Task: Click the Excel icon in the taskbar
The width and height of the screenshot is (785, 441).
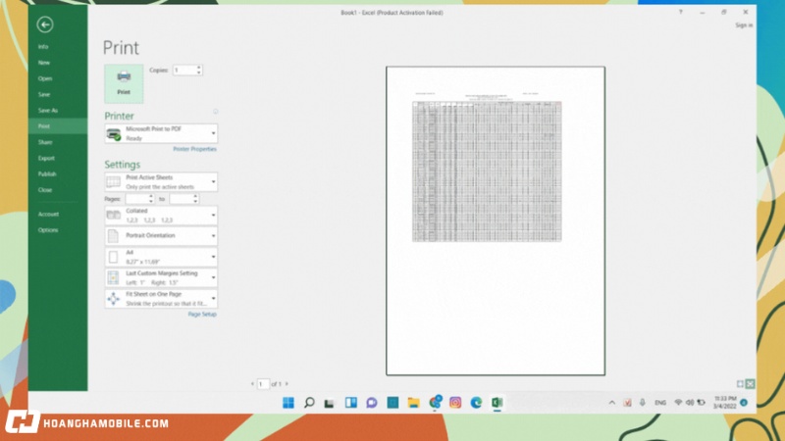Action: (497, 402)
